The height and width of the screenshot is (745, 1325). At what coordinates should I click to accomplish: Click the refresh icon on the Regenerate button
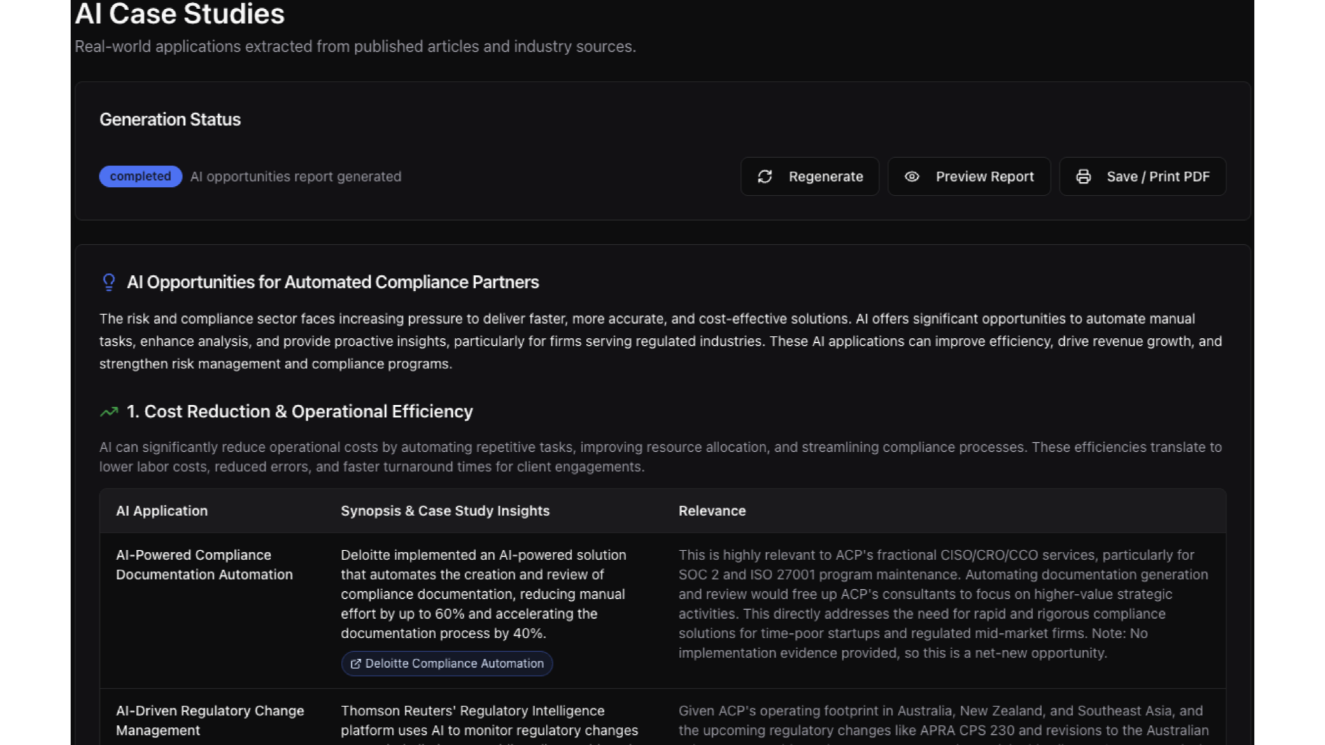[x=766, y=177]
